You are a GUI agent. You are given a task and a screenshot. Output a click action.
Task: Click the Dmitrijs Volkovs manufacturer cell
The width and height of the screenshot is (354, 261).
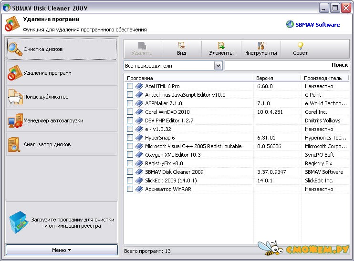323,120
